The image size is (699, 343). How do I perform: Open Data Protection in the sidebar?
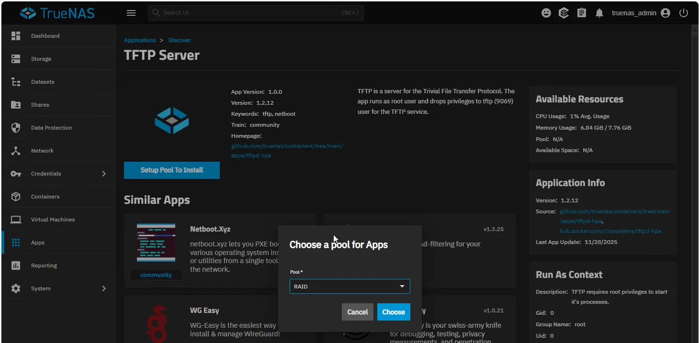(51, 128)
